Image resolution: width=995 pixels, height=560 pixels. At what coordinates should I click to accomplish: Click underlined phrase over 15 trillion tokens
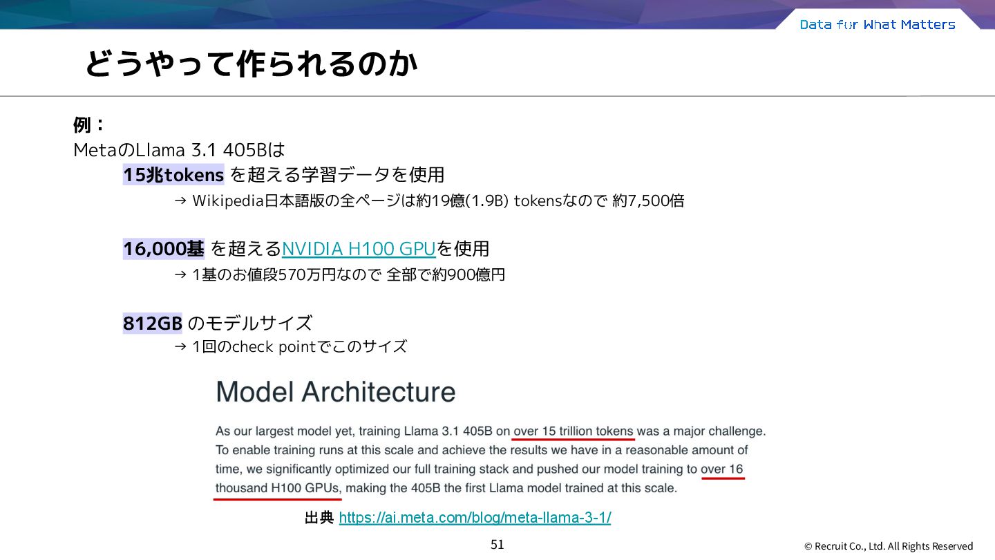[x=573, y=431]
